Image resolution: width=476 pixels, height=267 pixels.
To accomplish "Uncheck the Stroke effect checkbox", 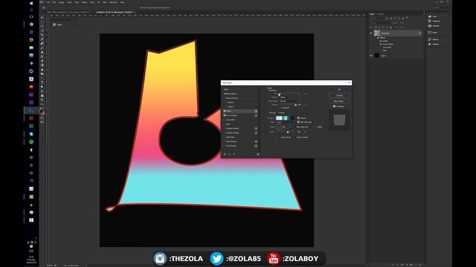I will [x=225, y=111].
